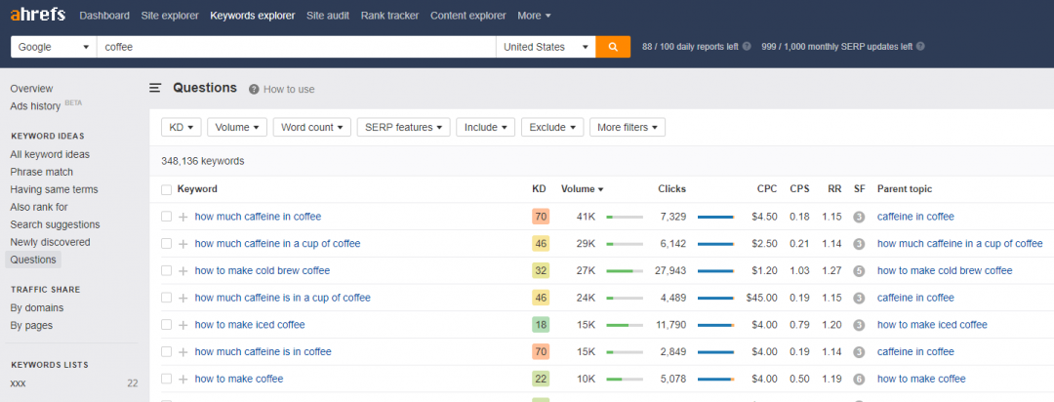Expand the United States country selector

coord(546,47)
